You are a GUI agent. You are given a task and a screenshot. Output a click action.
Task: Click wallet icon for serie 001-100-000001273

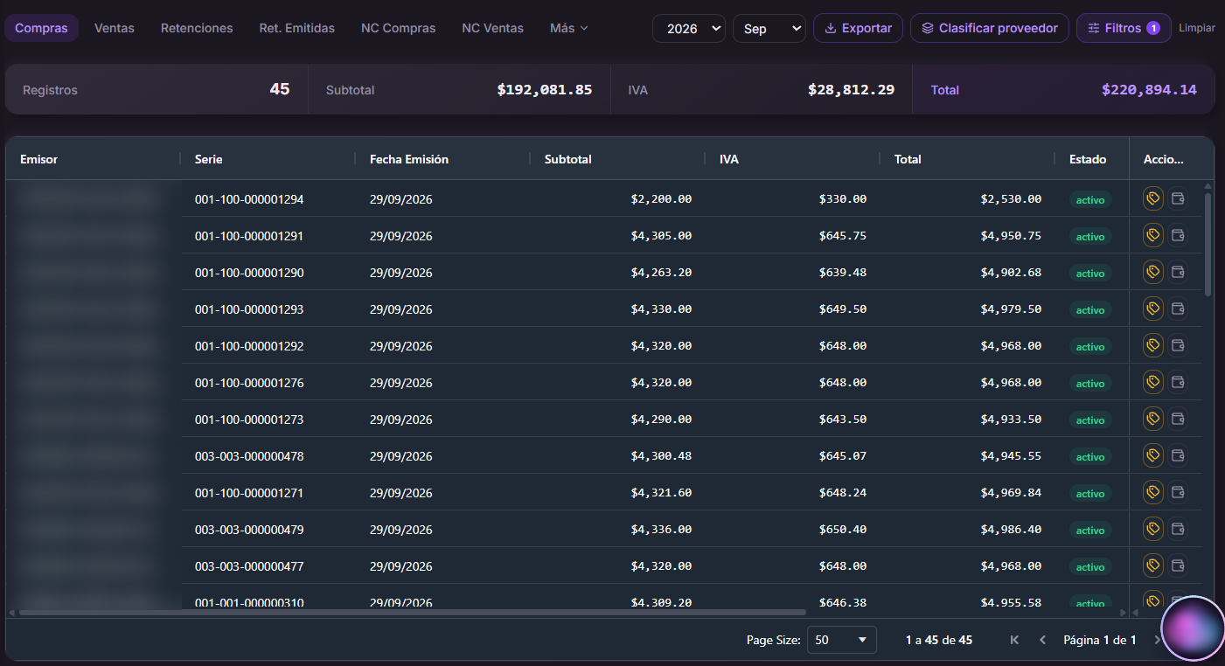[x=1178, y=420]
